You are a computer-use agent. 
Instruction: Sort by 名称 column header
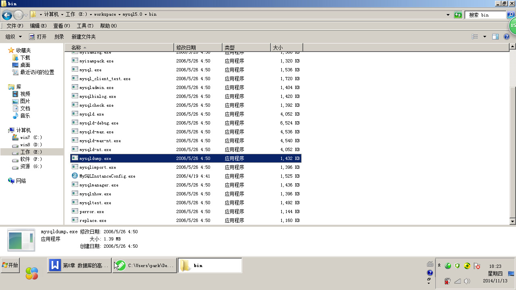(x=119, y=48)
